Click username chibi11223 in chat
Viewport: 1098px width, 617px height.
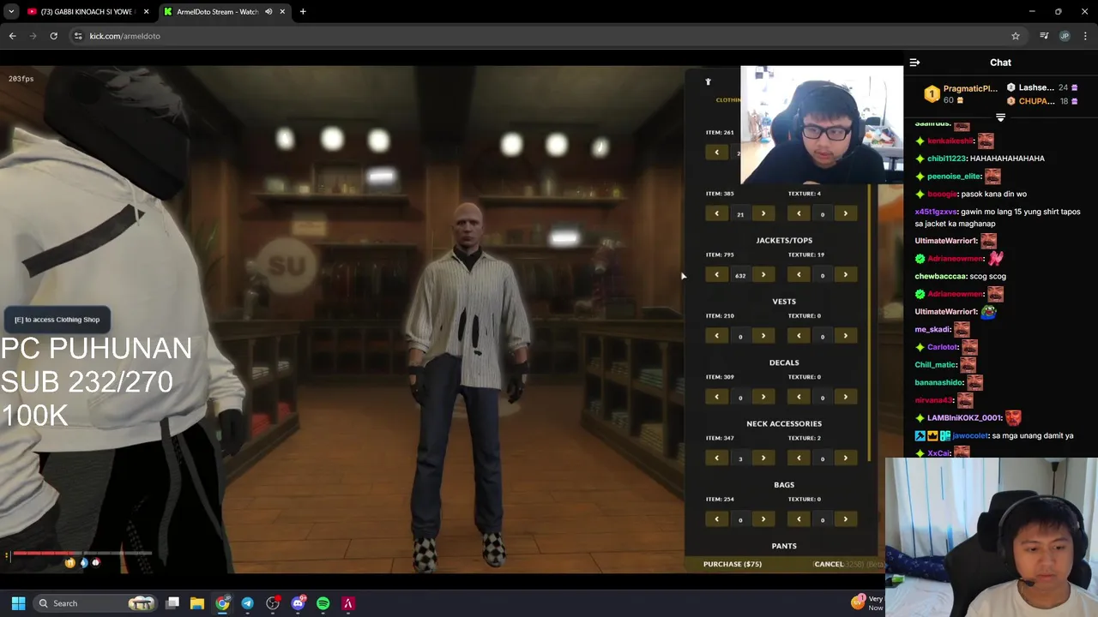click(x=946, y=159)
